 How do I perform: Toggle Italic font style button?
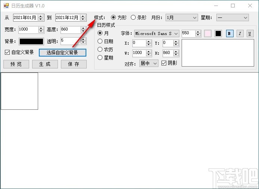(x=240, y=33)
